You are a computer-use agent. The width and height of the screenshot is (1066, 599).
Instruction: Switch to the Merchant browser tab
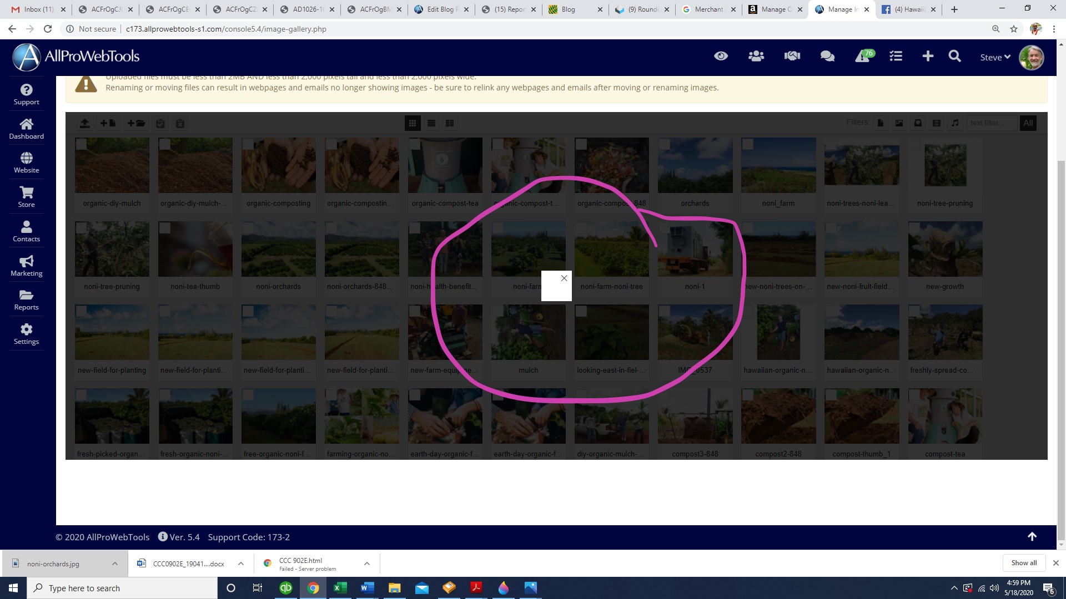(708, 9)
